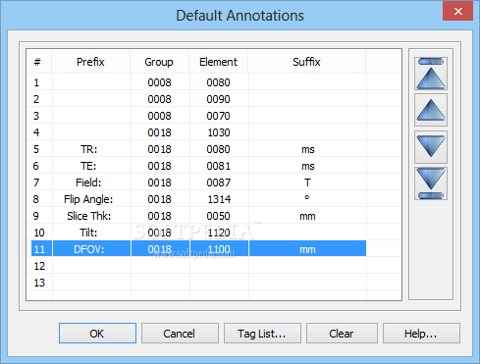Click ms suffix in the TR row
The image size is (480, 364).
coord(307,149)
